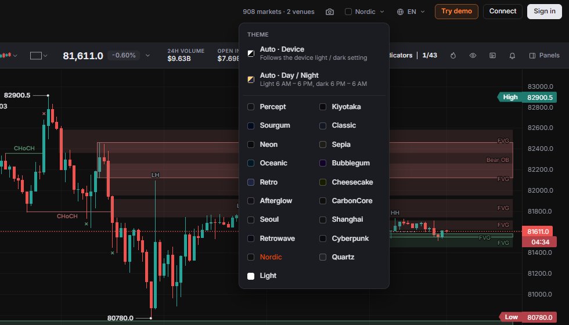The width and height of the screenshot is (569, 325).
Task: Open the news list icon in toolbar
Action: pos(492,56)
